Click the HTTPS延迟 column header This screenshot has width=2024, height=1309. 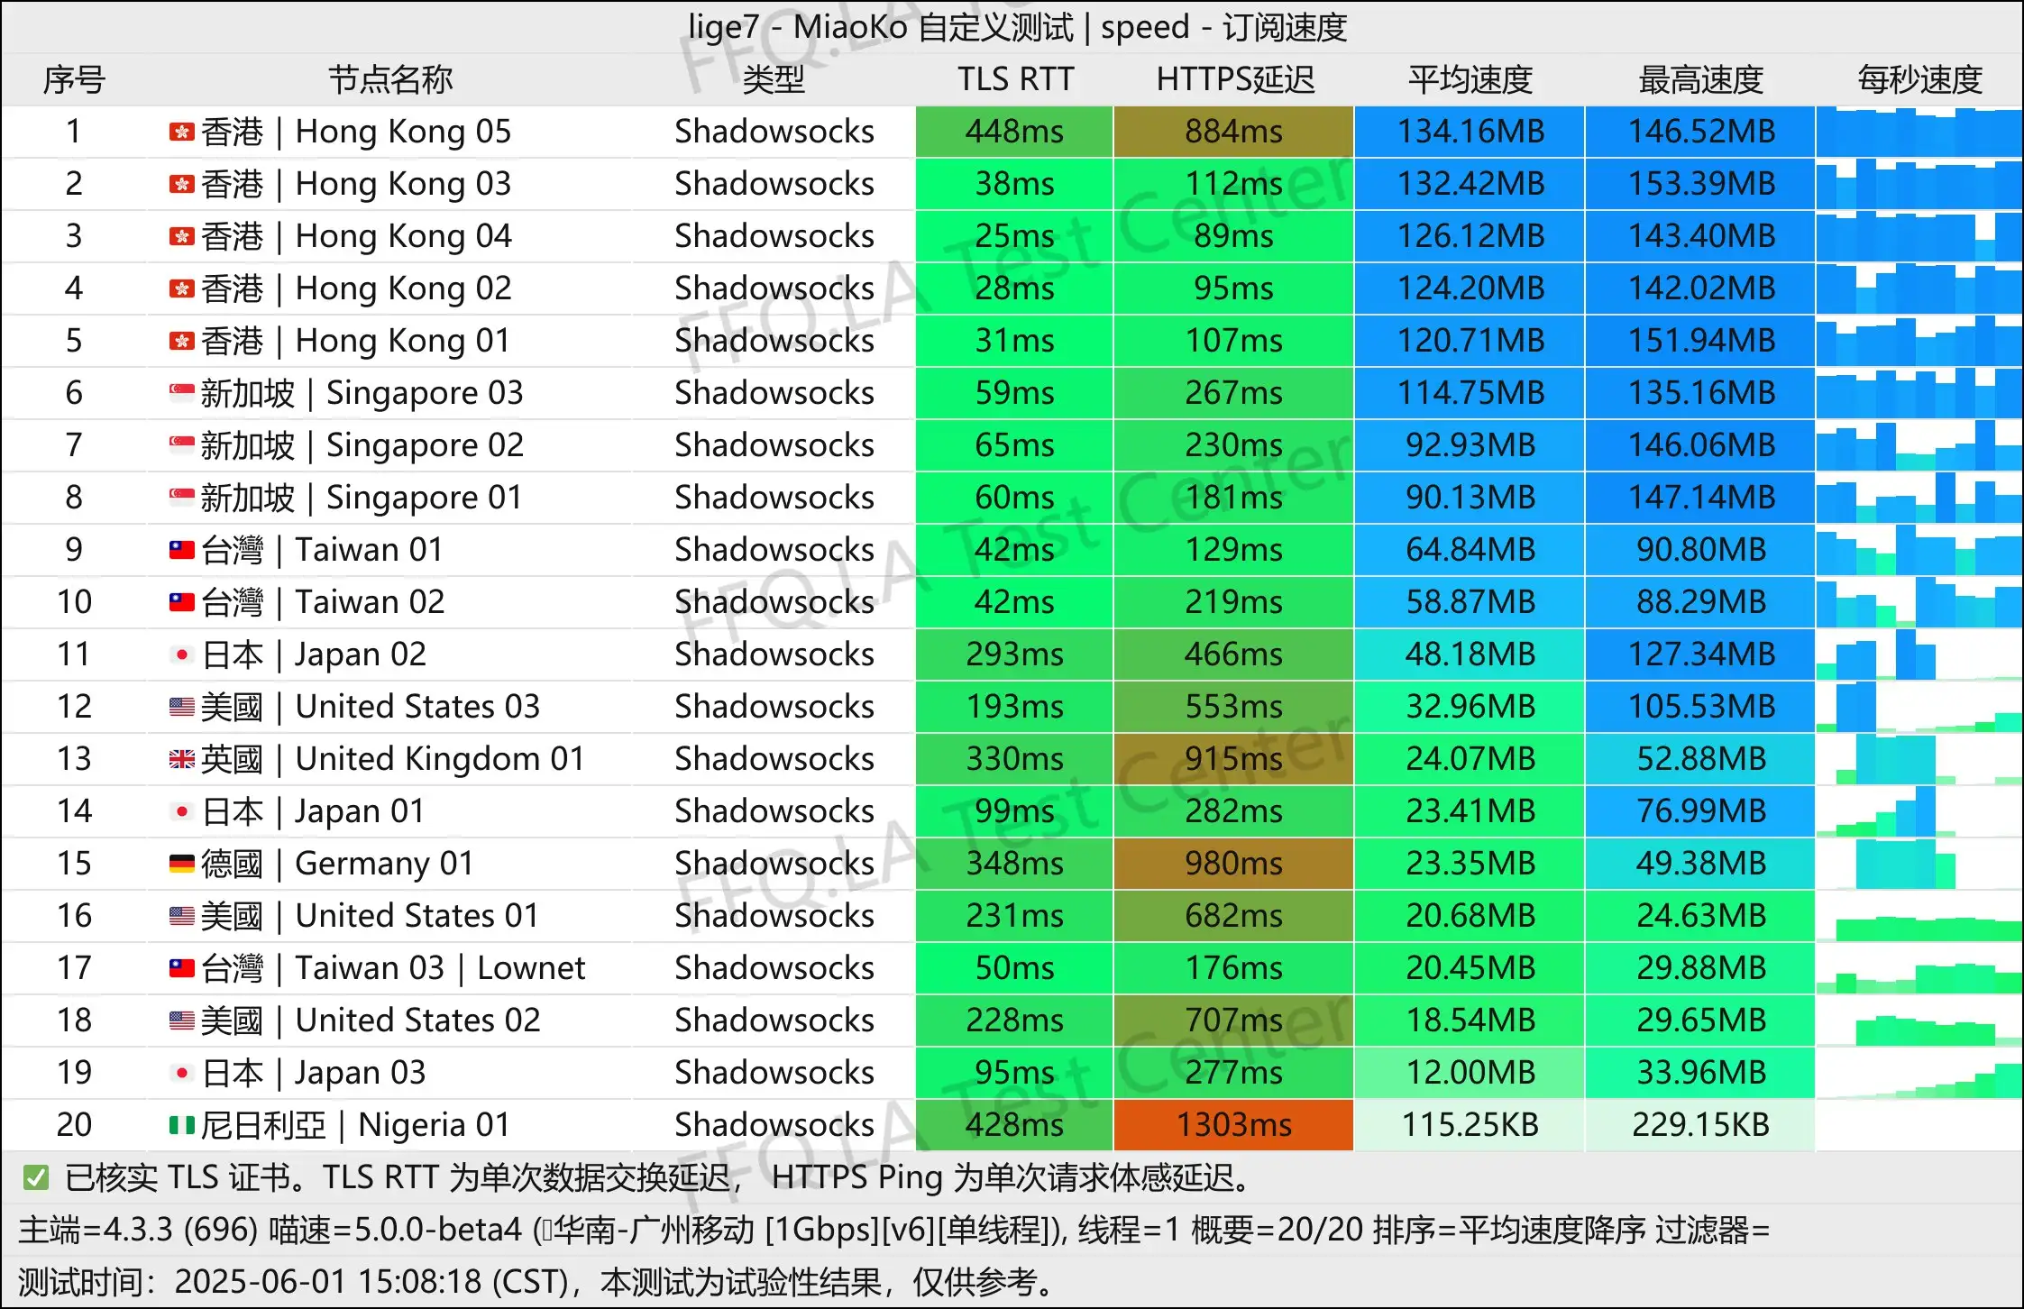click(x=1235, y=79)
